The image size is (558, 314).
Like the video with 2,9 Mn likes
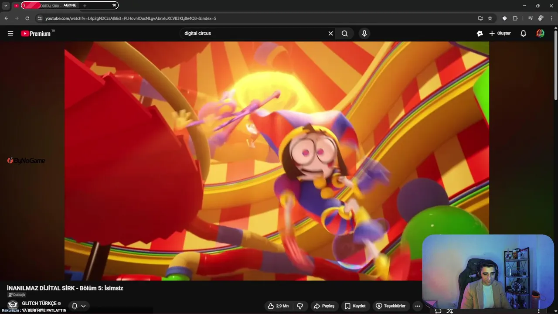[x=279, y=306]
